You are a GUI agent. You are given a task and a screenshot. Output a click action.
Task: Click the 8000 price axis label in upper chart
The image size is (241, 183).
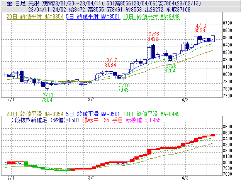227,74
